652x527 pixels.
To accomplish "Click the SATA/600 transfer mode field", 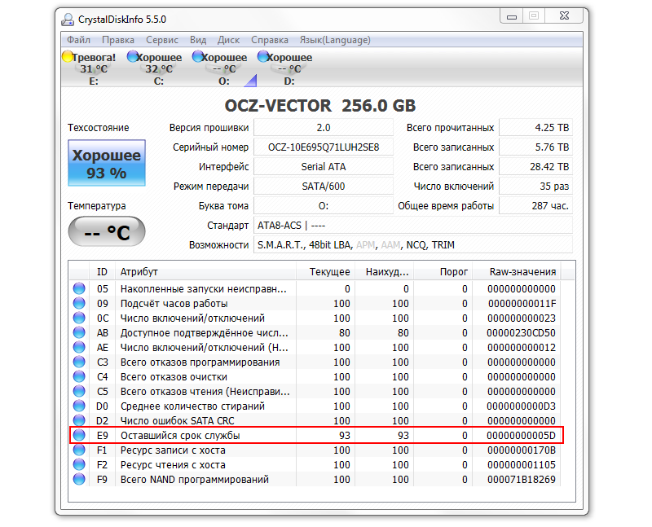I will point(324,187).
